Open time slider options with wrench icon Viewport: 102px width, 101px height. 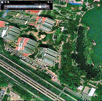pyautogui.click(x=48, y=2)
